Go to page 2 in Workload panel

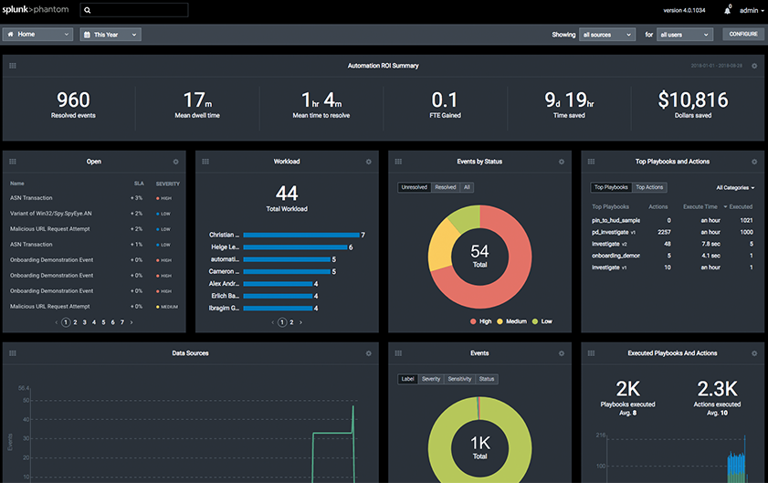coord(291,322)
